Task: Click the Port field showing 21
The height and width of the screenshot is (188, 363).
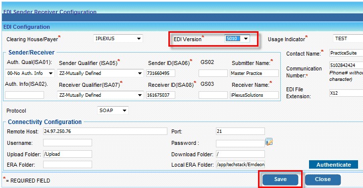Action: [240, 131]
